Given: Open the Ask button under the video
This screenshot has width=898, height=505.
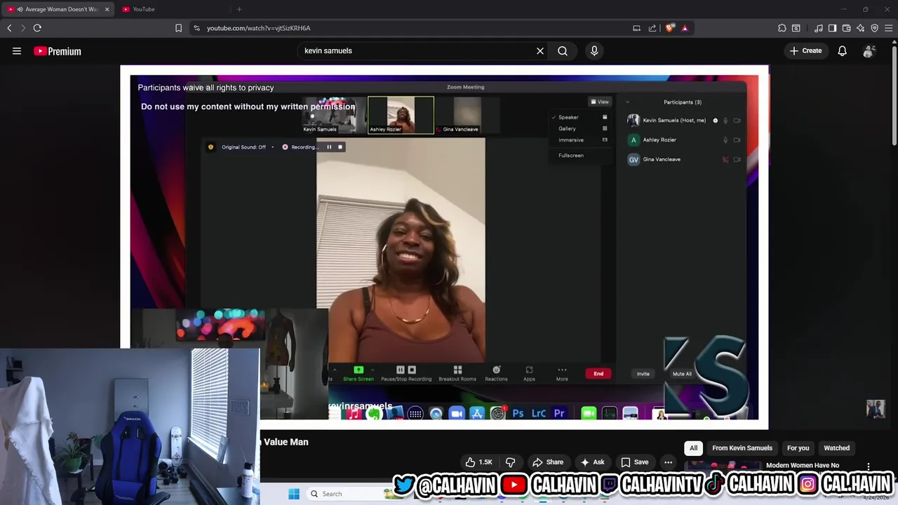Looking at the screenshot, I should pos(592,462).
